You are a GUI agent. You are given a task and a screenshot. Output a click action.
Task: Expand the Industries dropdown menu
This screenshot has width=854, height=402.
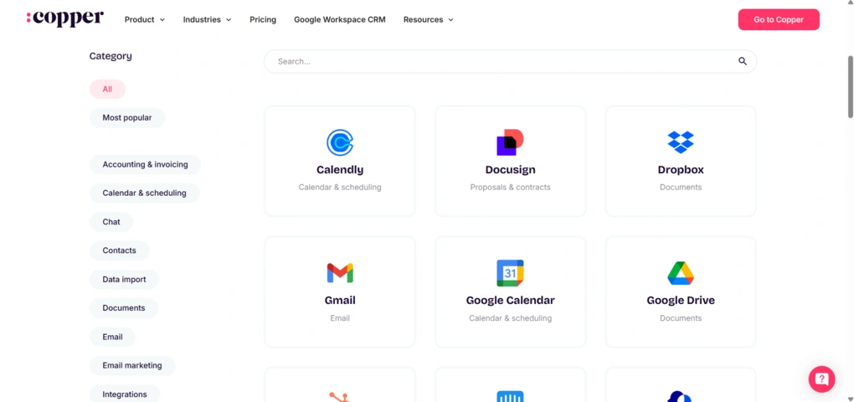coord(207,19)
